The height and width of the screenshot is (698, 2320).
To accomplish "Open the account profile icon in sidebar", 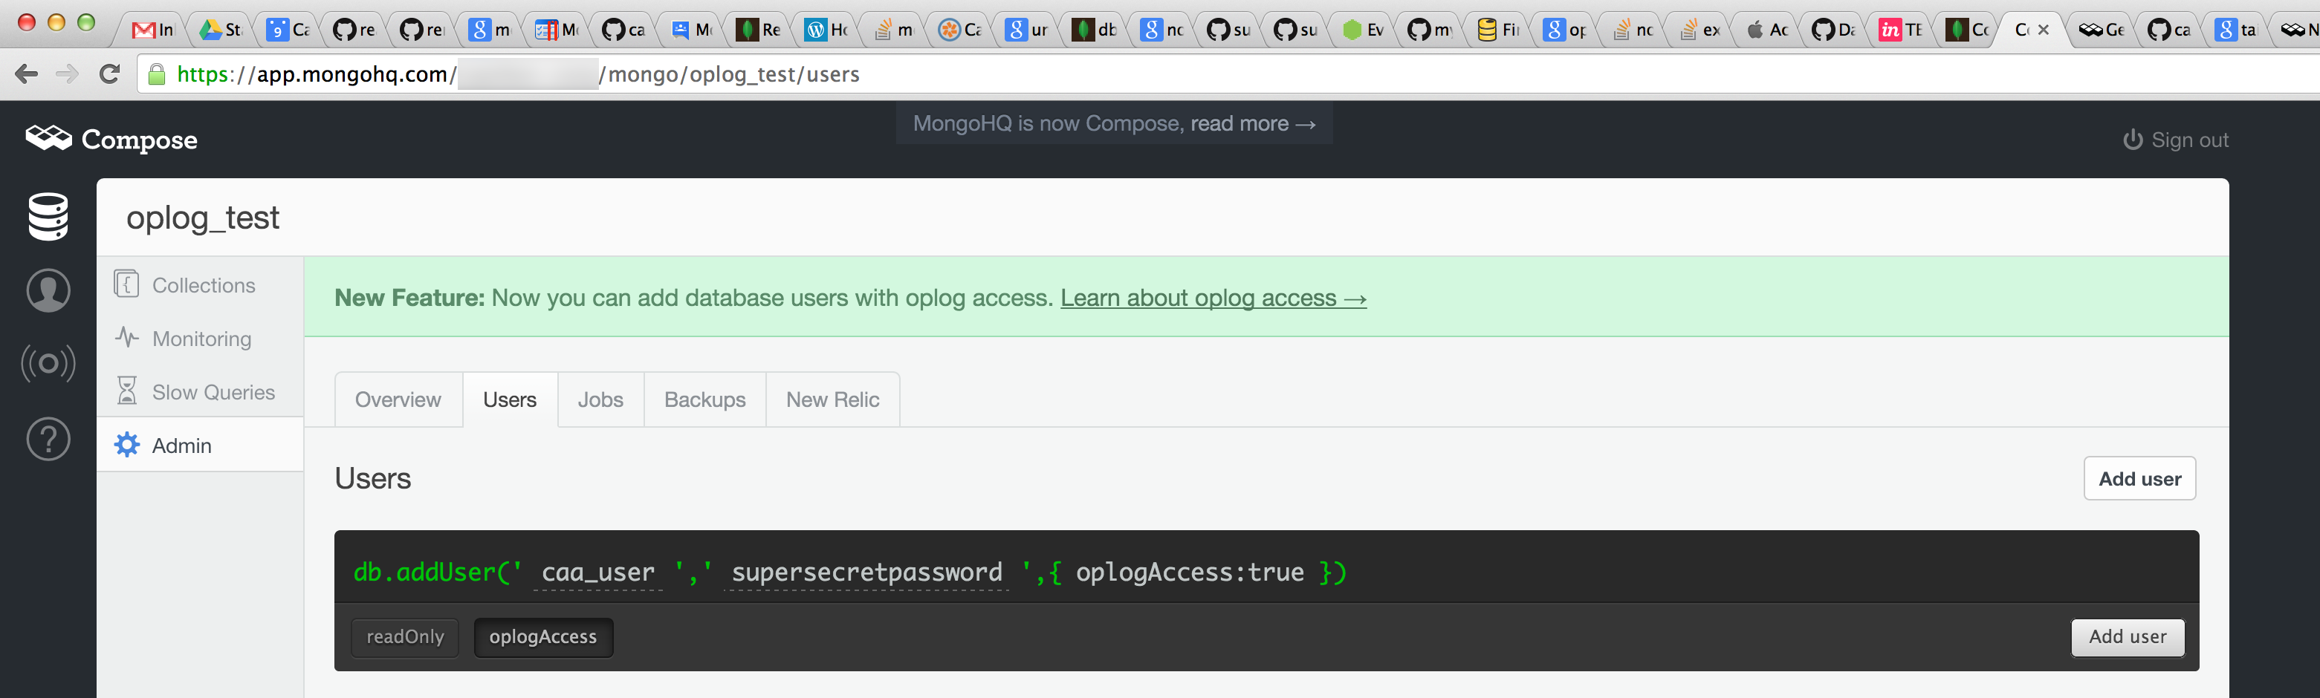I will pyautogui.click(x=48, y=290).
